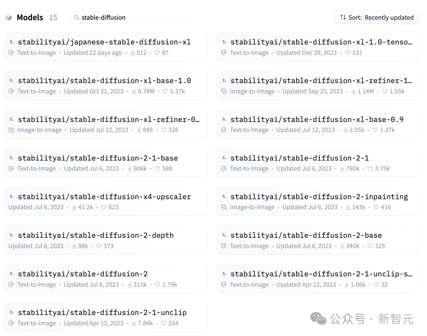Click the model count 15 next to Models
Viewport: 427px width, 336px height.
pyautogui.click(x=53, y=17)
